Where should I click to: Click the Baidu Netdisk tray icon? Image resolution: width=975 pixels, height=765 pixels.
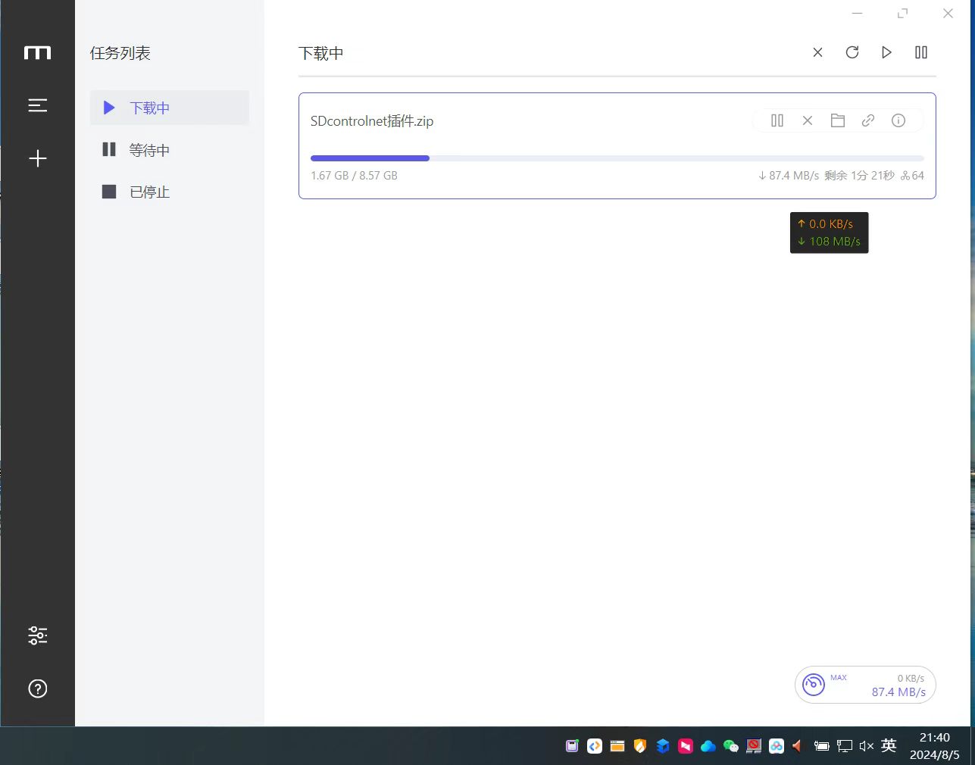[x=777, y=746]
